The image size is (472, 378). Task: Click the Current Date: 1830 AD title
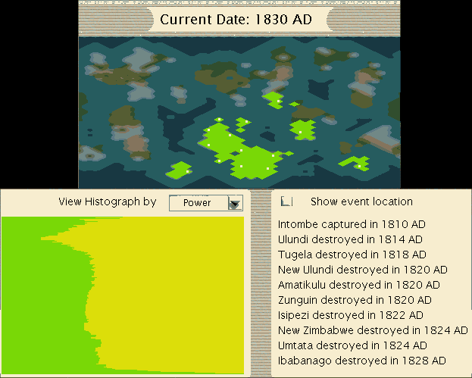click(236, 20)
